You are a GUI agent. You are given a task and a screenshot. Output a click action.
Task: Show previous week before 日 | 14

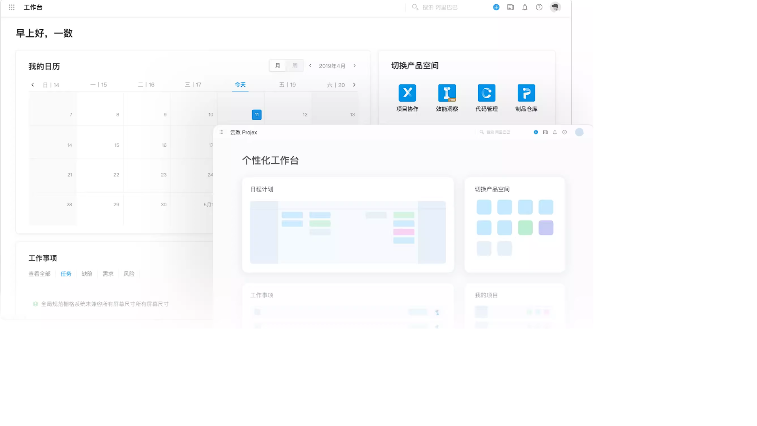tap(33, 85)
